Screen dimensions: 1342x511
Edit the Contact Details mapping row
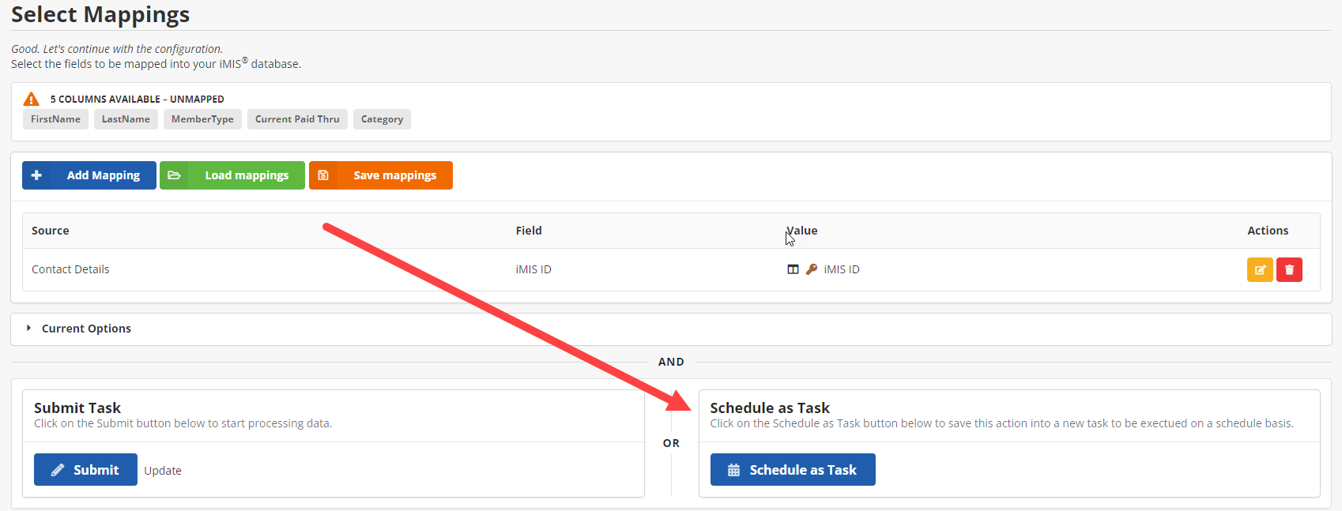coord(1260,269)
